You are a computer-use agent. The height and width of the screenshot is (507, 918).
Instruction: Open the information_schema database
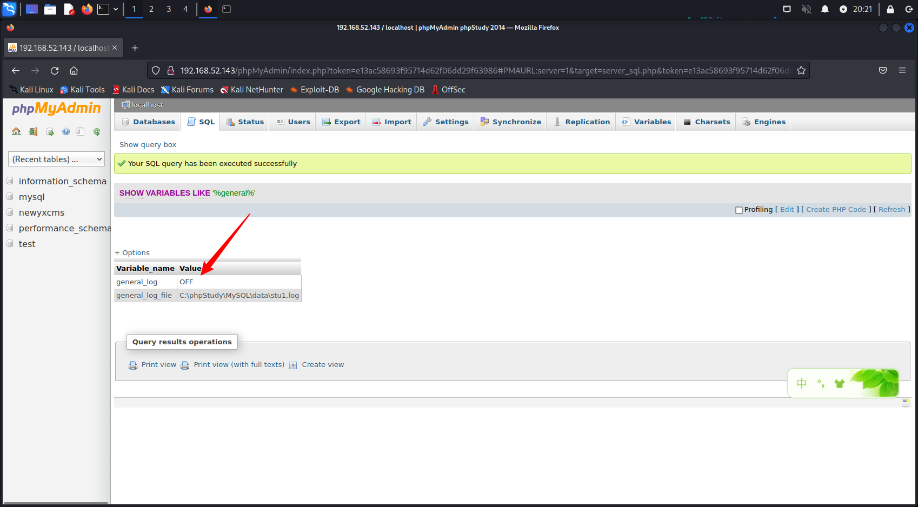click(63, 181)
